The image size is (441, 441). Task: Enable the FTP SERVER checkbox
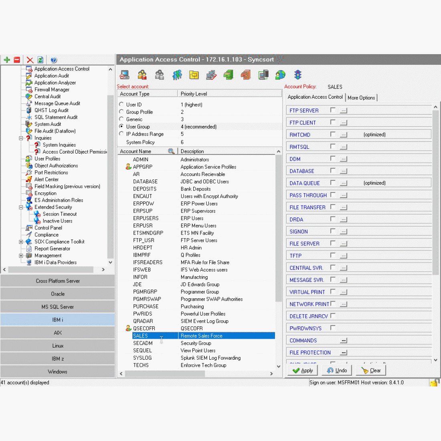(333, 109)
